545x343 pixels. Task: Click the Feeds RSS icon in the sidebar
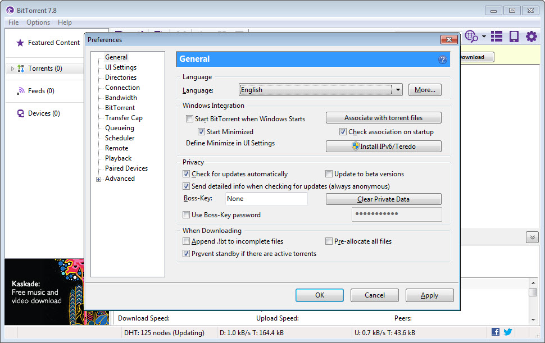pyautogui.click(x=21, y=91)
